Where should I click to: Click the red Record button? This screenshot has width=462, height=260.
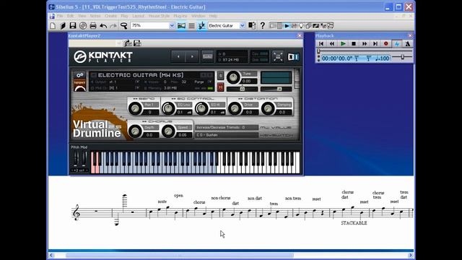(386, 43)
